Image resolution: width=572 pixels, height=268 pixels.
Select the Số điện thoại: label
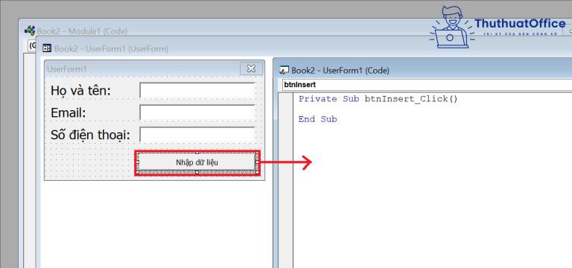[90, 135]
